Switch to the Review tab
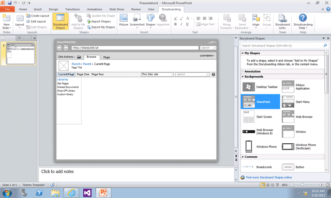The image size is (331, 198). pos(136,9)
